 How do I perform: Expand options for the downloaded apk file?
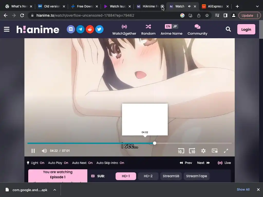tap(55, 190)
